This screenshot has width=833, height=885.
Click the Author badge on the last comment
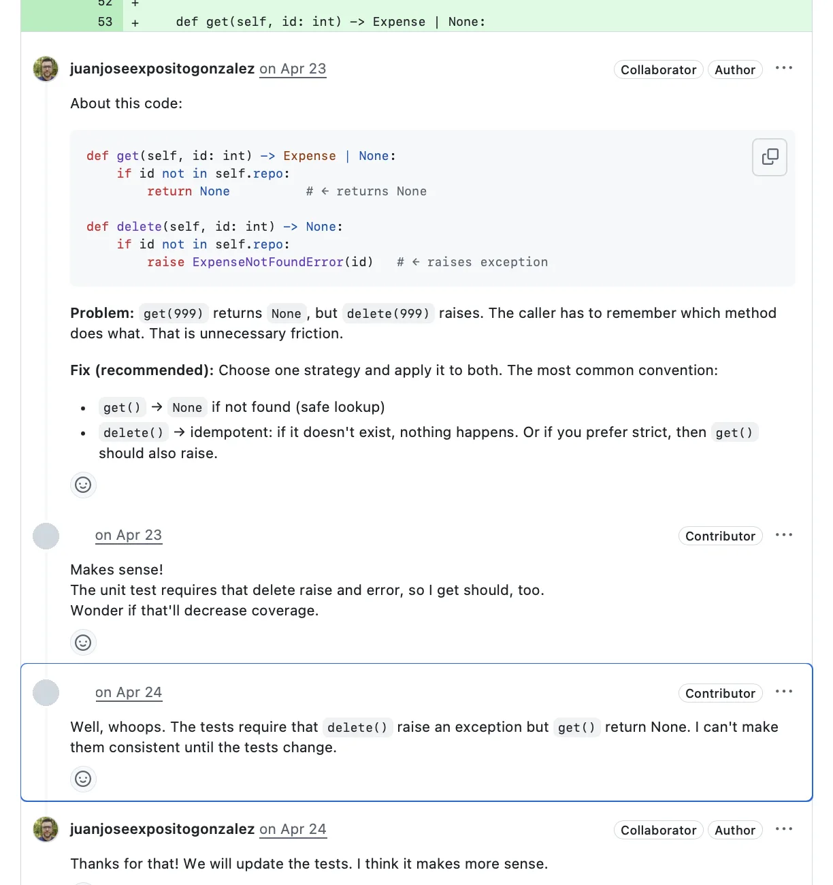point(735,830)
